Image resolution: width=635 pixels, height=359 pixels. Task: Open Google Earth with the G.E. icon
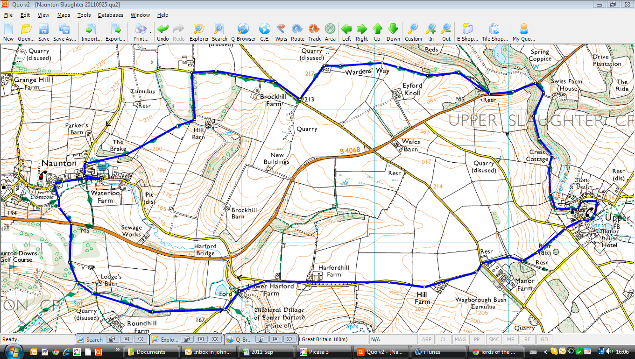pyautogui.click(x=264, y=32)
